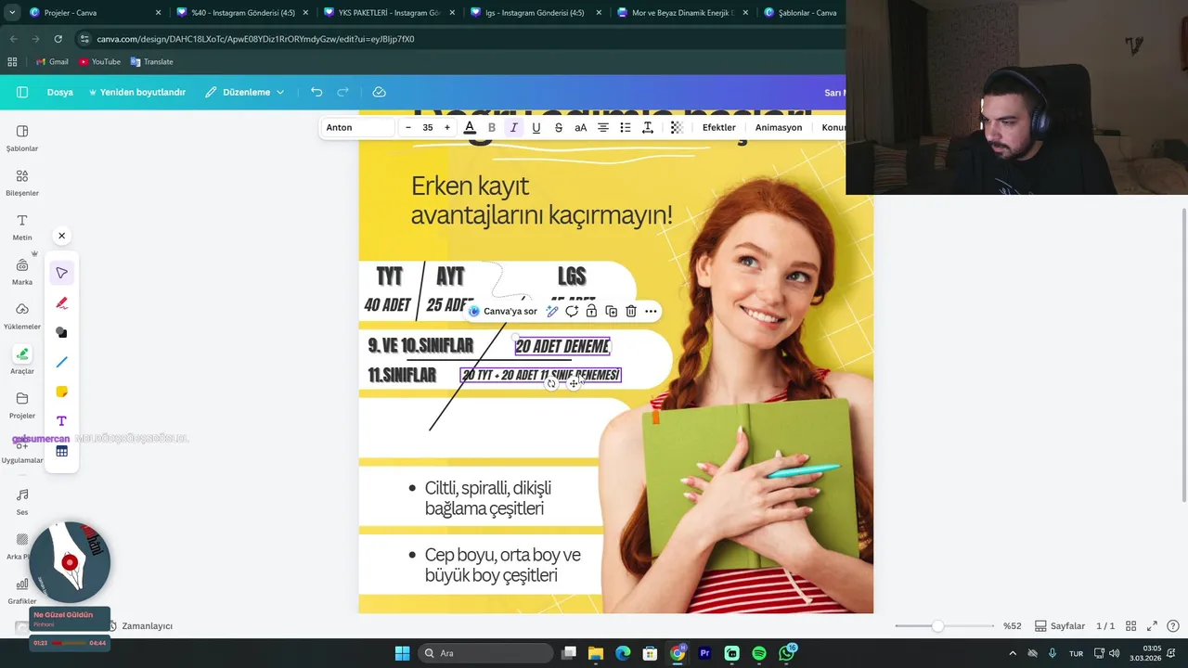Open text spacing options
The width and height of the screenshot is (1188, 668).
[648, 127]
